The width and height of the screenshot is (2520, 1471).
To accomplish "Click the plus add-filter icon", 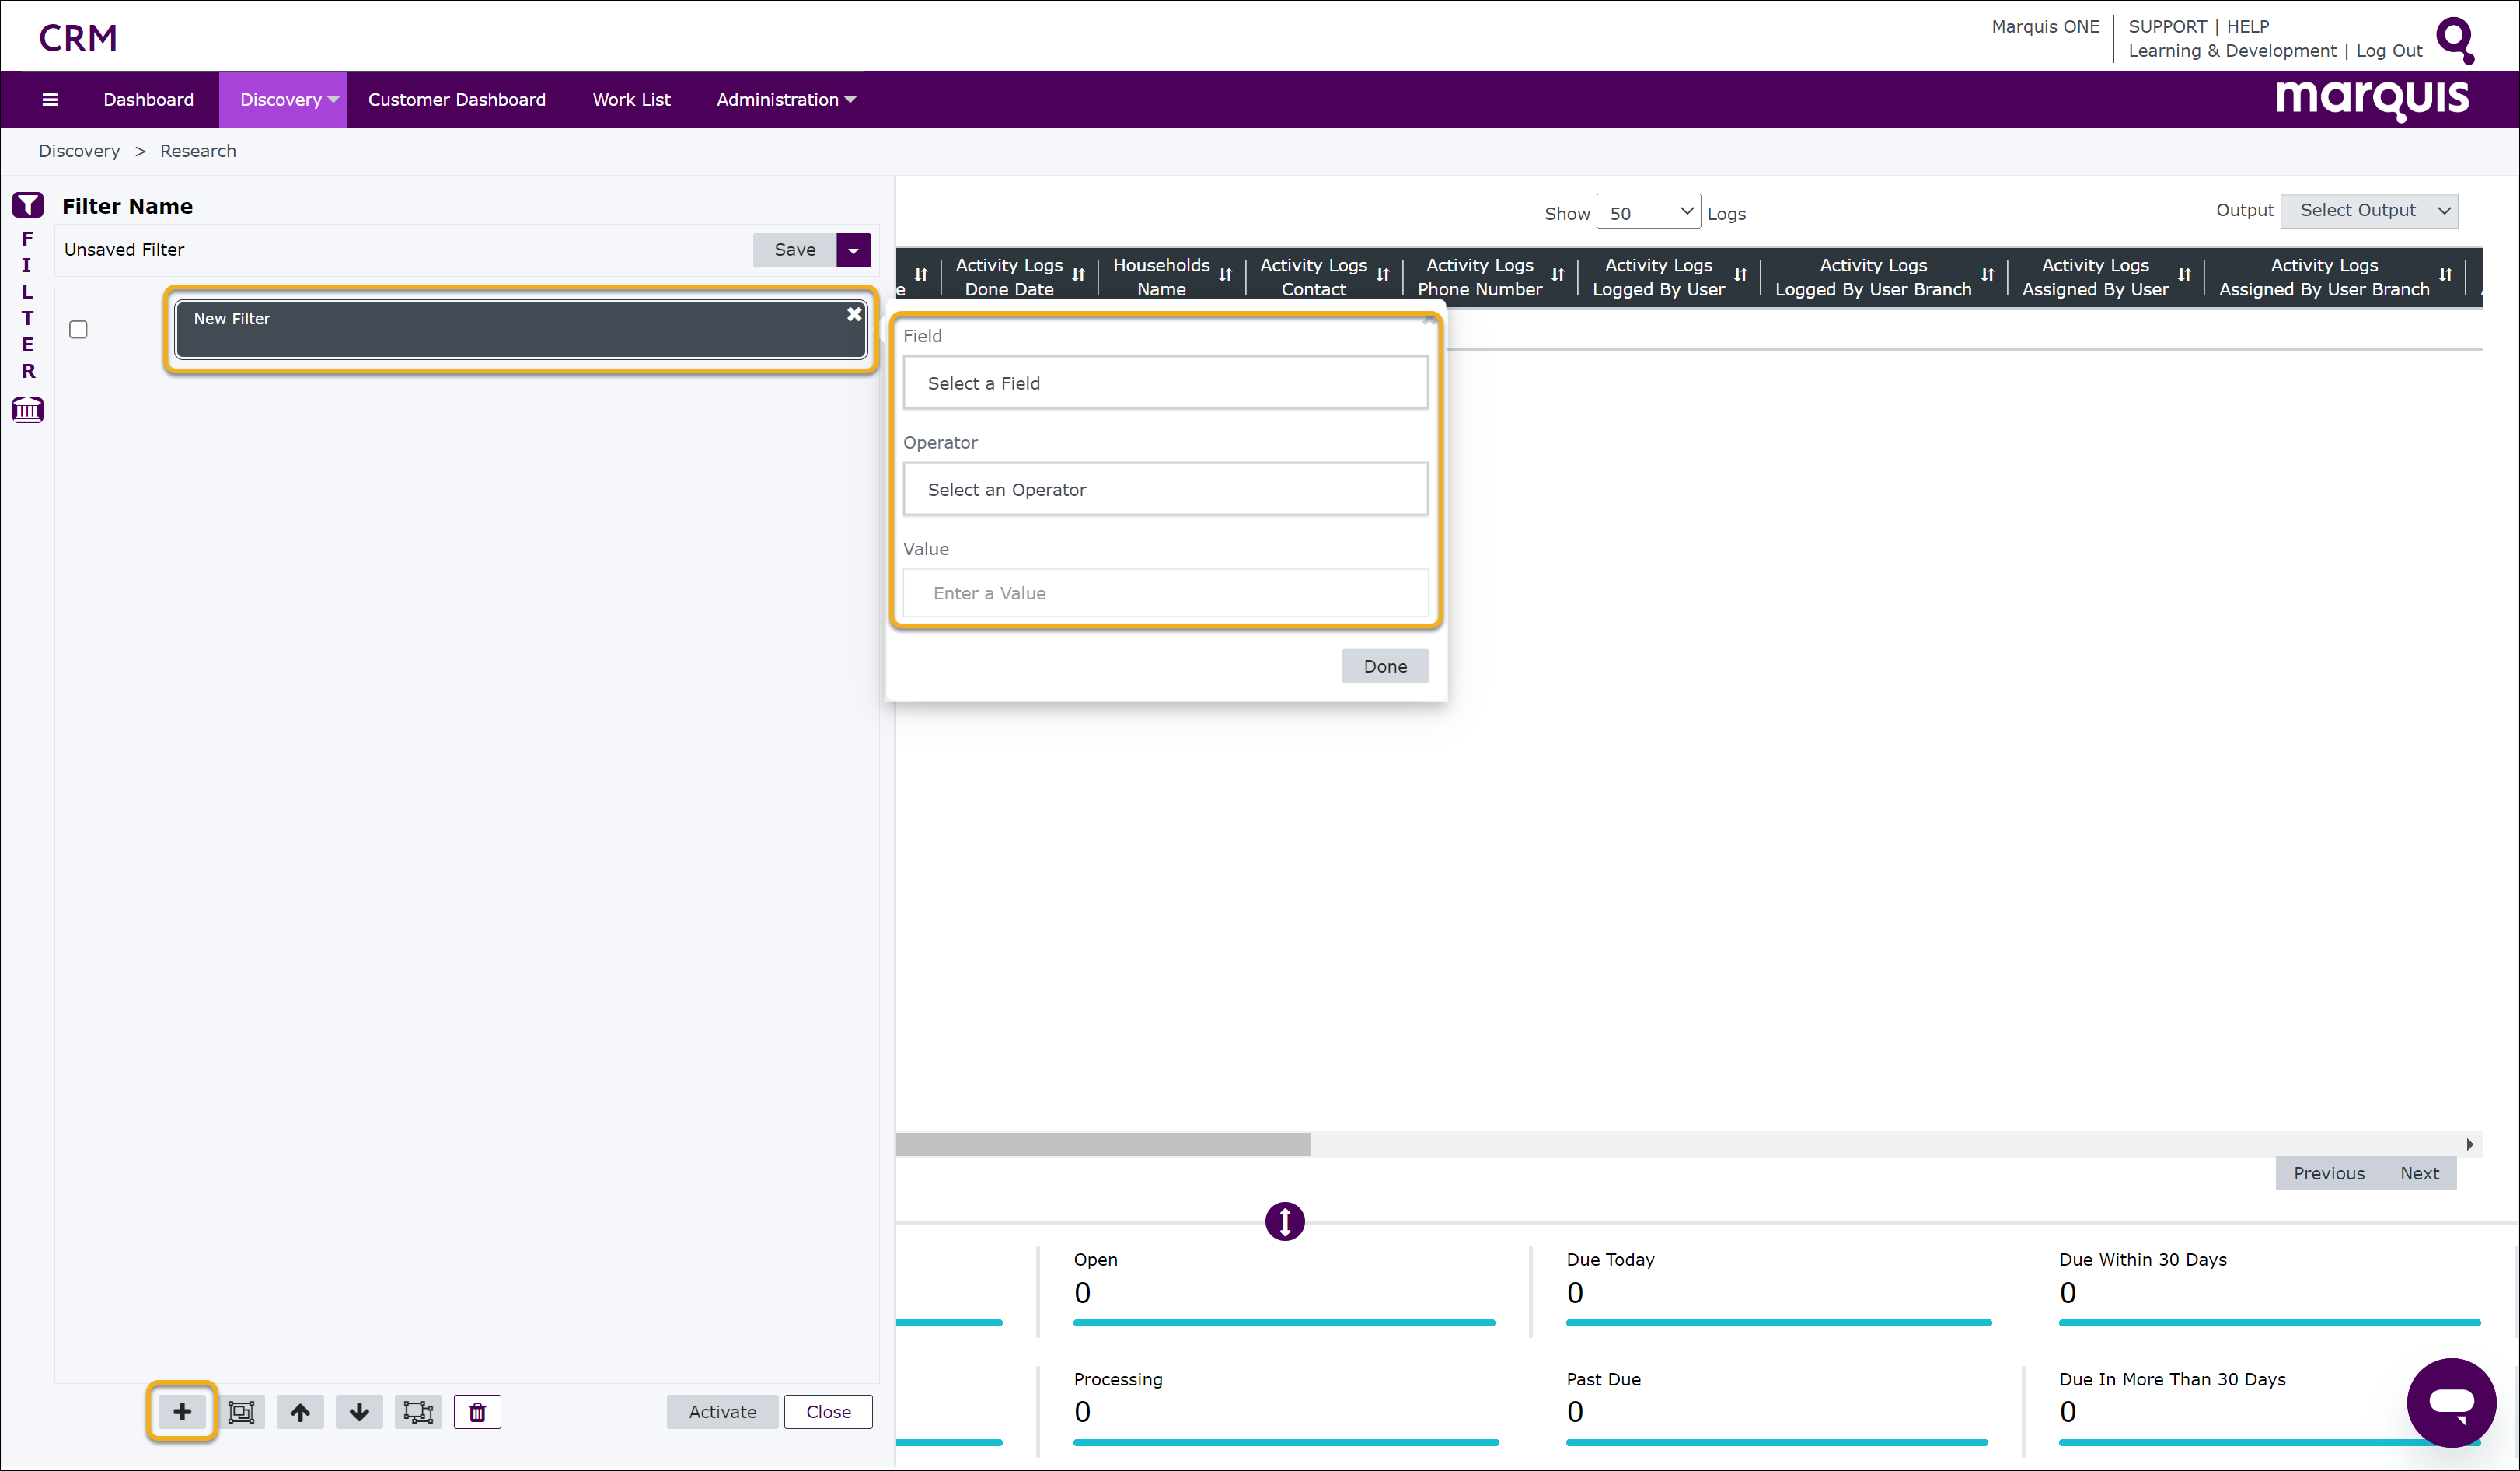I will (x=182, y=1411).
